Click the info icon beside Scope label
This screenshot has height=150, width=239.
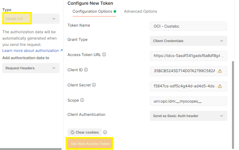tap(82, 100)
